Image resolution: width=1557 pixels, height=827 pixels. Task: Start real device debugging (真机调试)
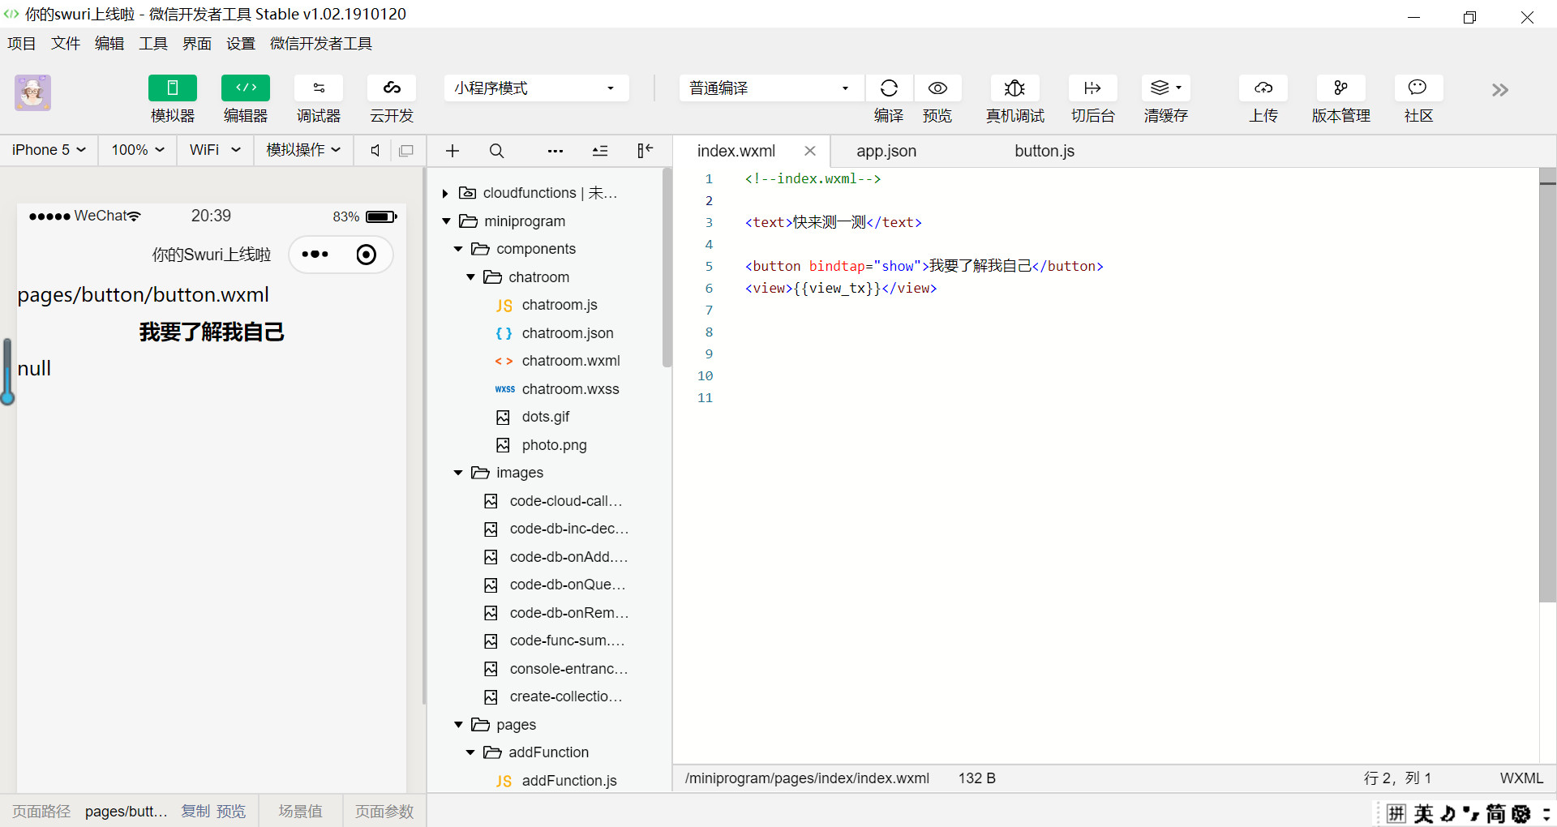pos(1014,88)
